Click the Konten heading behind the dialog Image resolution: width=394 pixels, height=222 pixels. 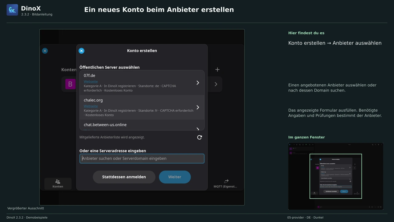pyautogui.click(x=69, y=70)
